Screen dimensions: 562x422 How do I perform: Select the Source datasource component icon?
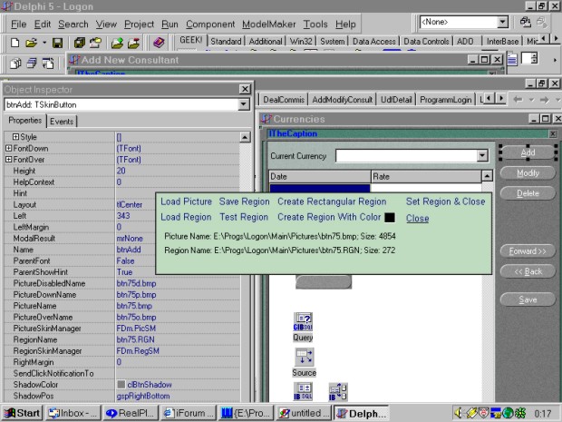click(x=304, y=357)
